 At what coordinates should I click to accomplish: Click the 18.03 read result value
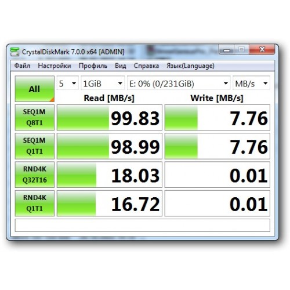[x=135, y=175]
